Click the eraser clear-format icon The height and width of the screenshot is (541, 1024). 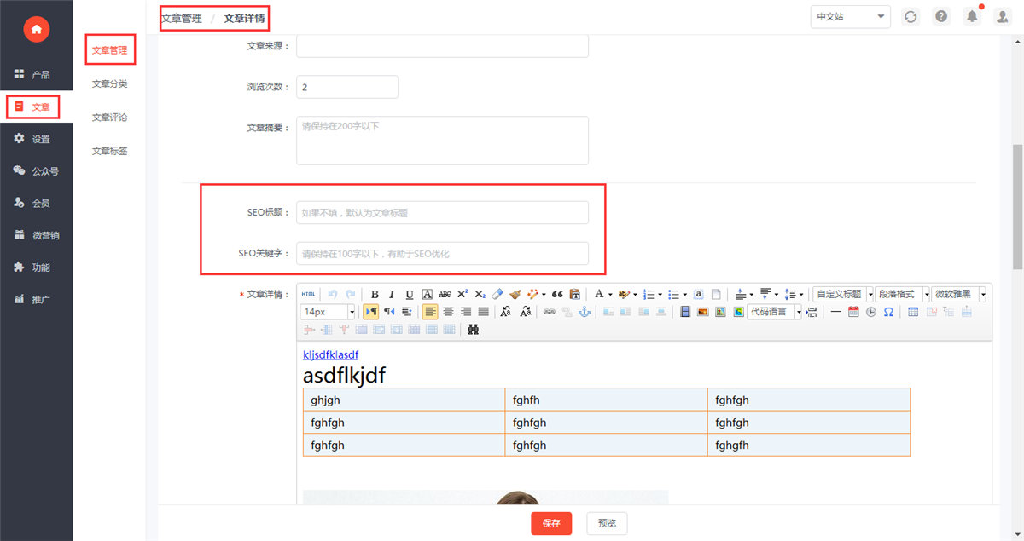coord(498,294)
